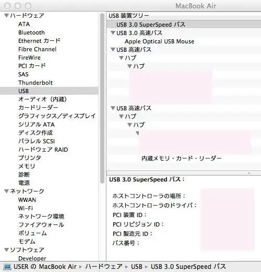The height and width of the screenshot is (272, 261).
Task: Select the USB 3.0 SuperSpeed バス tree row
Action: (184, 25)
